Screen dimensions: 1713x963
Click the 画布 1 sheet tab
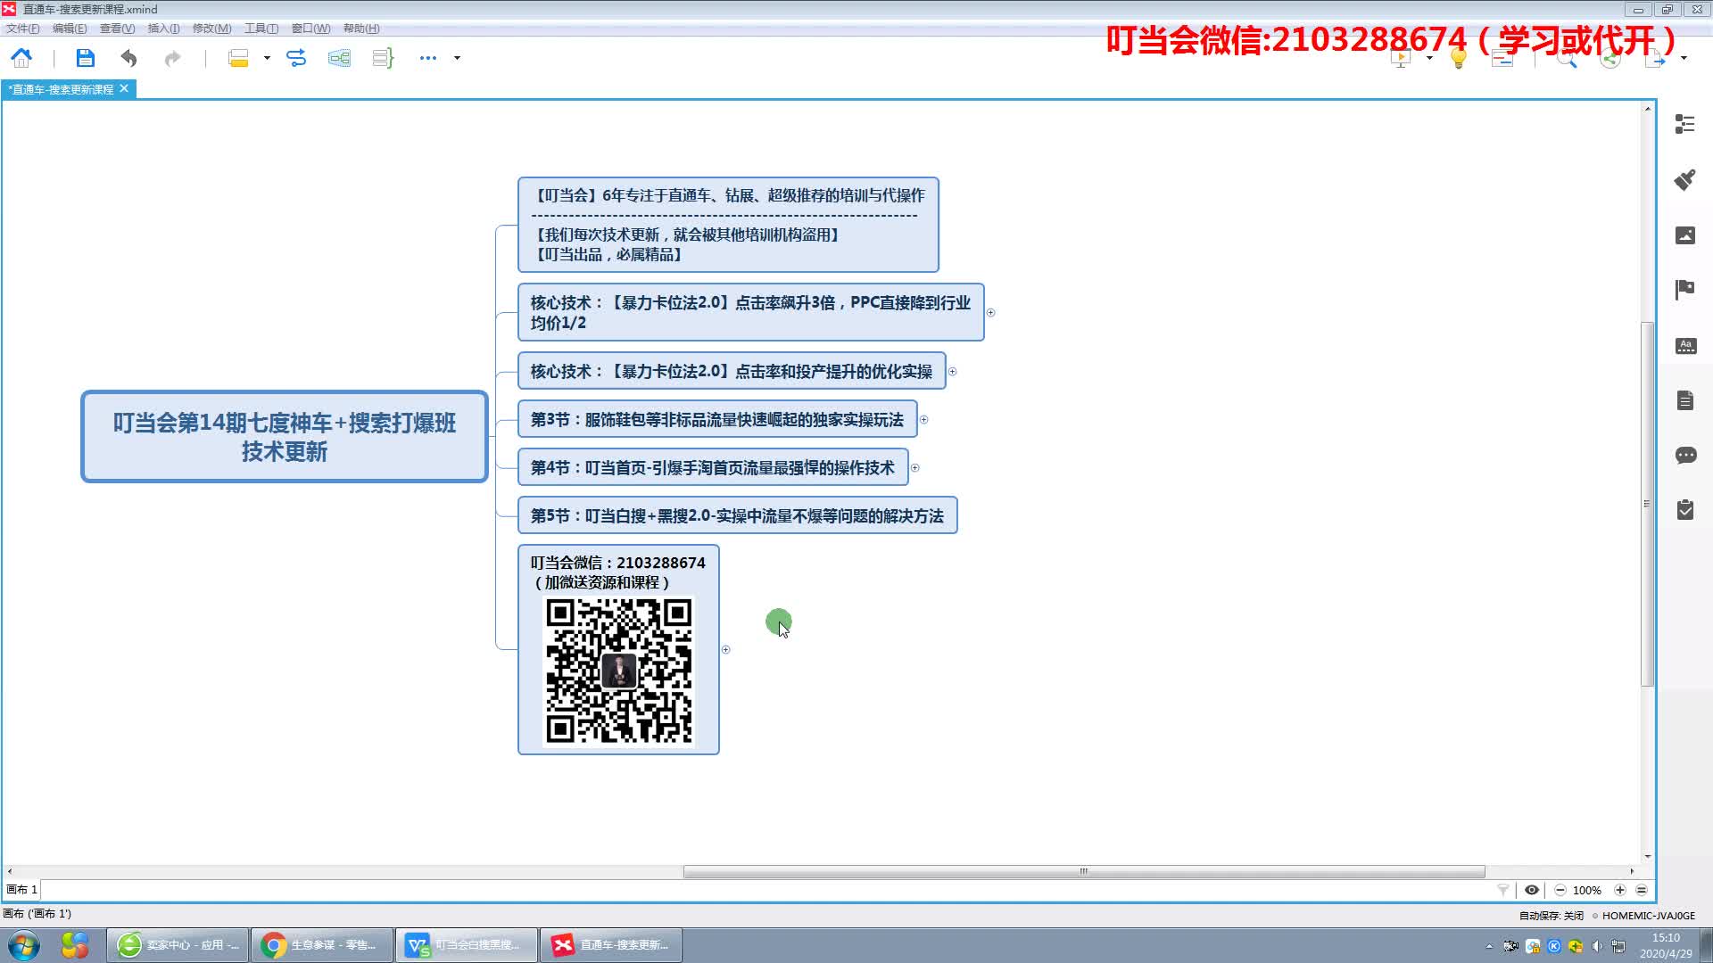coord(21,890)
